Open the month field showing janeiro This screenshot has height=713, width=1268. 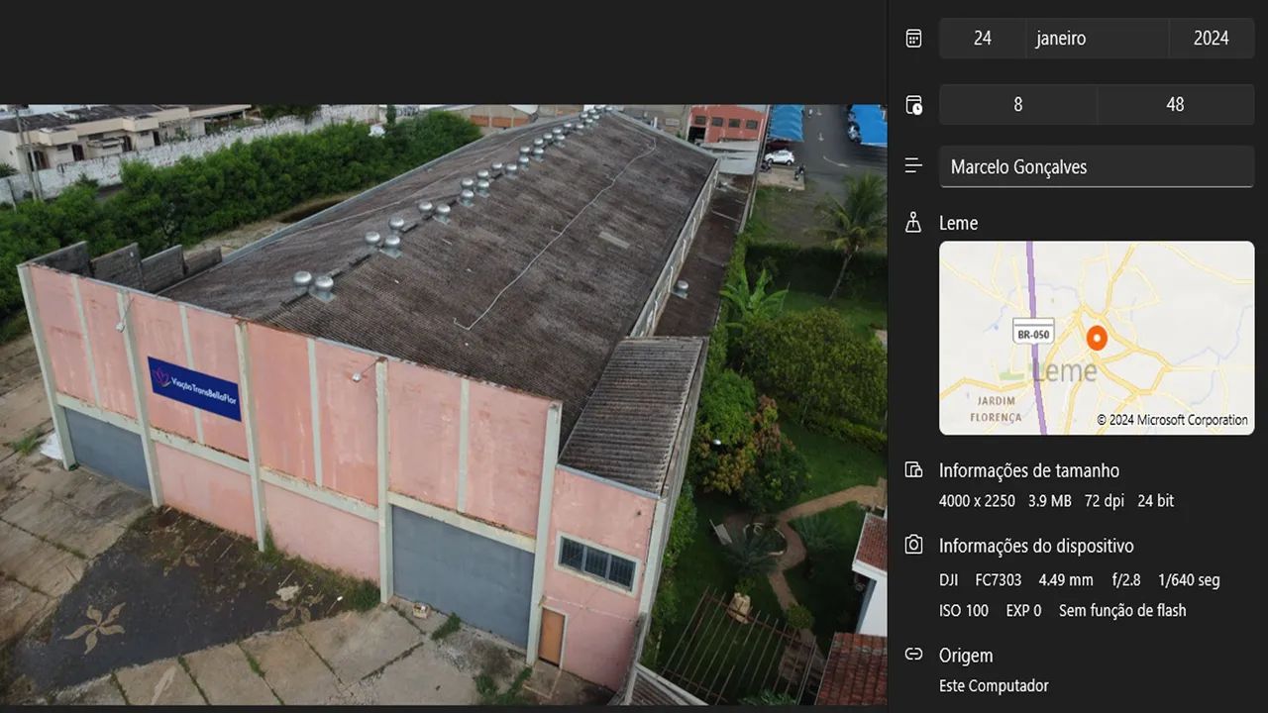click(1097, 39)
